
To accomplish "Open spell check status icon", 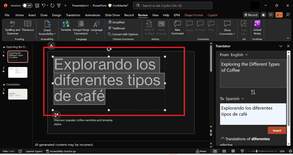I will coord(20,151).
